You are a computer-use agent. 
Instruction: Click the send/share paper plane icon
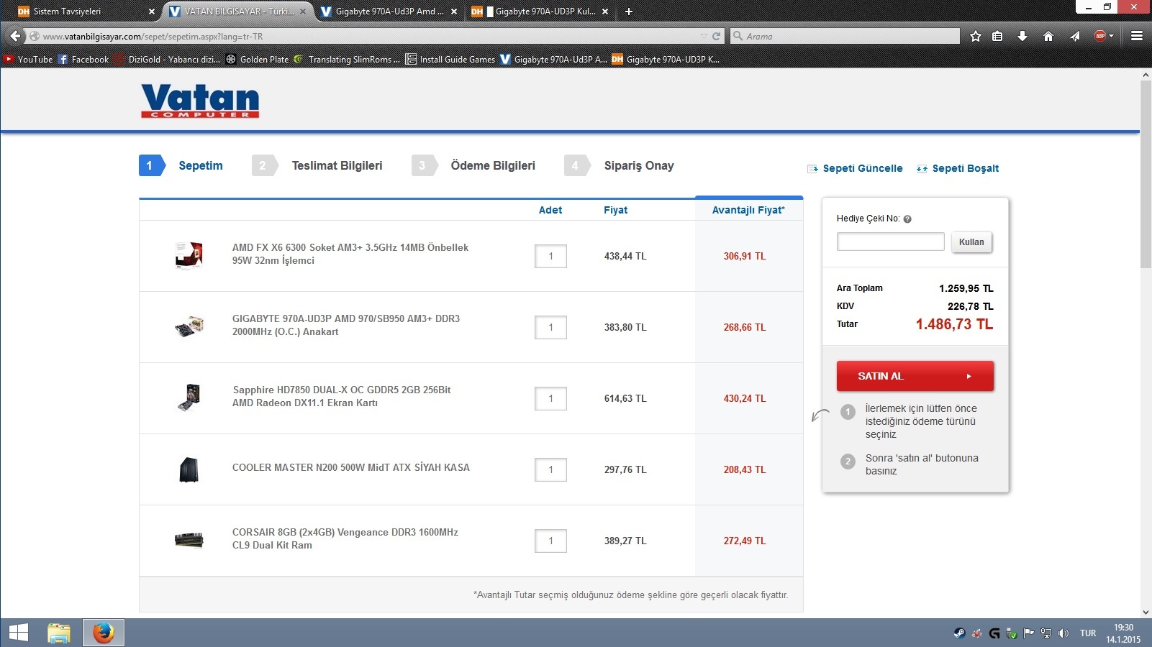(x=1074, y=36)
